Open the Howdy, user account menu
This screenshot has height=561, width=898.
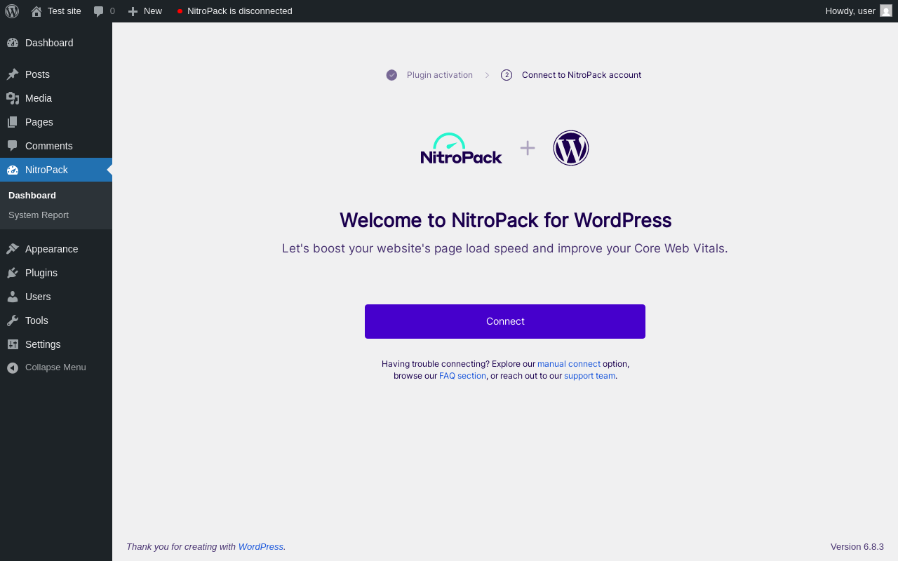pos(859,11)
